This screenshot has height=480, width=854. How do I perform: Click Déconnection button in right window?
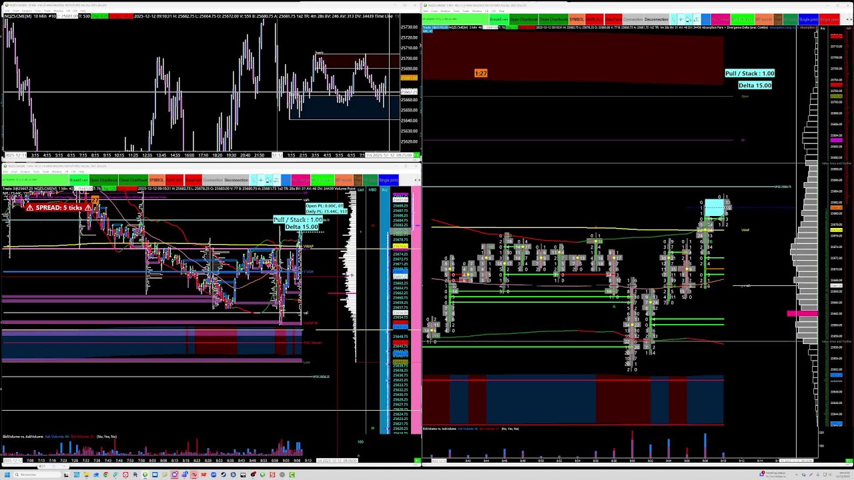(x=657, y=19)
